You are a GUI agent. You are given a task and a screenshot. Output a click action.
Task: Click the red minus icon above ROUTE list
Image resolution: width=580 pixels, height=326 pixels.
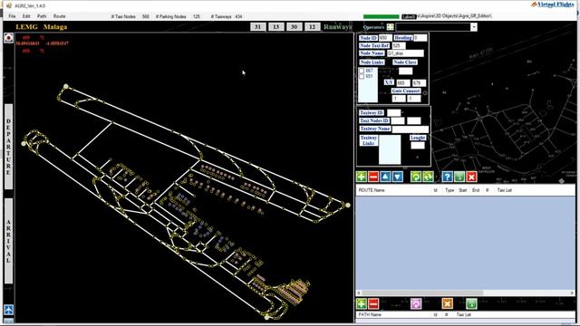point(373,177)
